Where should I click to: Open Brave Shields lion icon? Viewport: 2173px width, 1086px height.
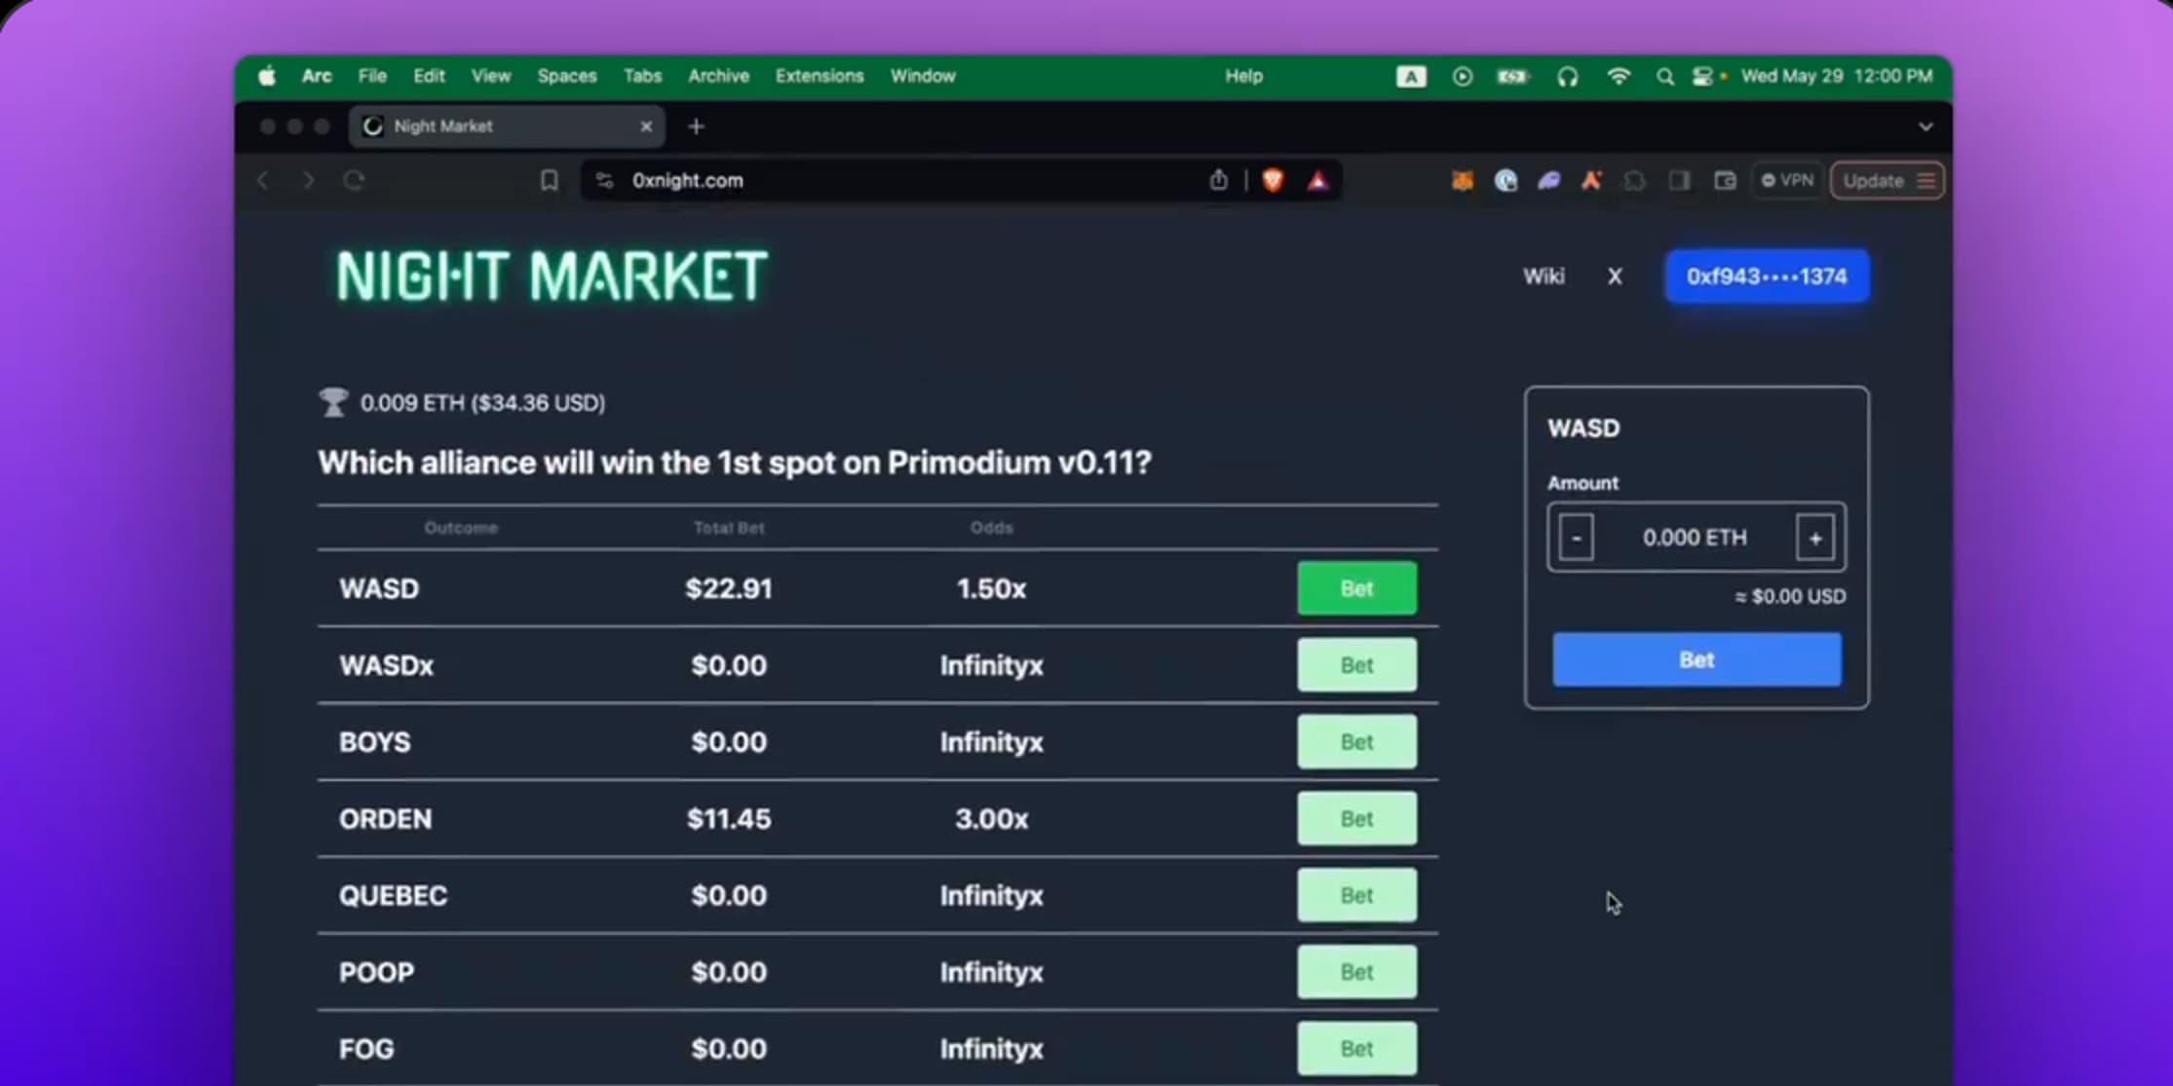(1273, 180)
